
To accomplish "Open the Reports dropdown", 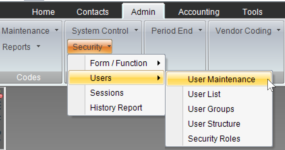I will coord(21,47).
